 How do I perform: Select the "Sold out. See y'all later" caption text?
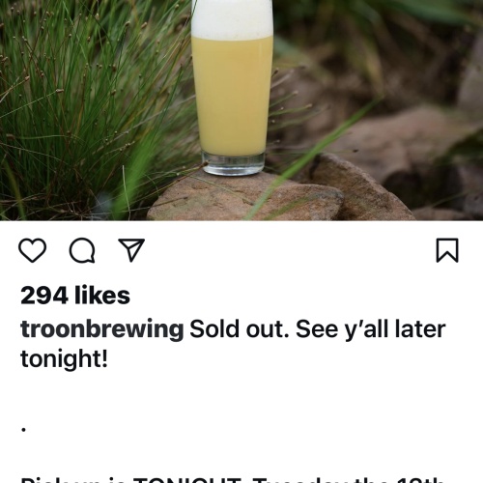[x=318, y=329]
